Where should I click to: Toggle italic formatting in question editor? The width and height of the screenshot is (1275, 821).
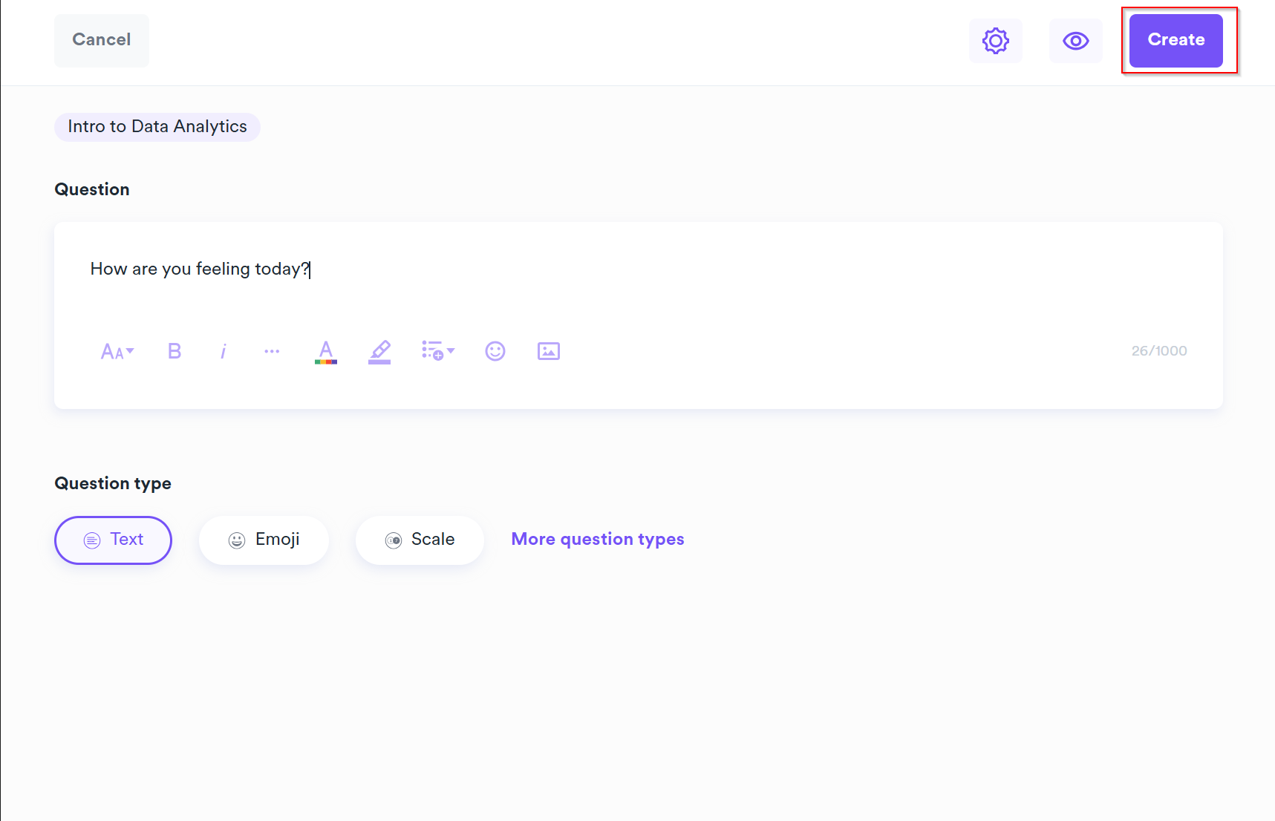pyautogui.click(x=223, y=351)
